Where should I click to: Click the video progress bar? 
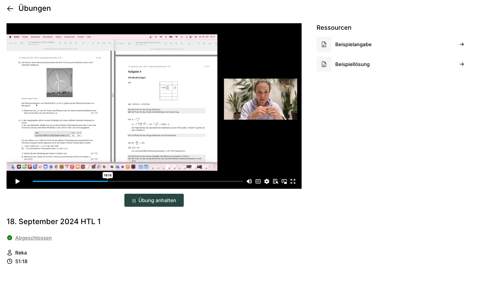tap(138, 181)
